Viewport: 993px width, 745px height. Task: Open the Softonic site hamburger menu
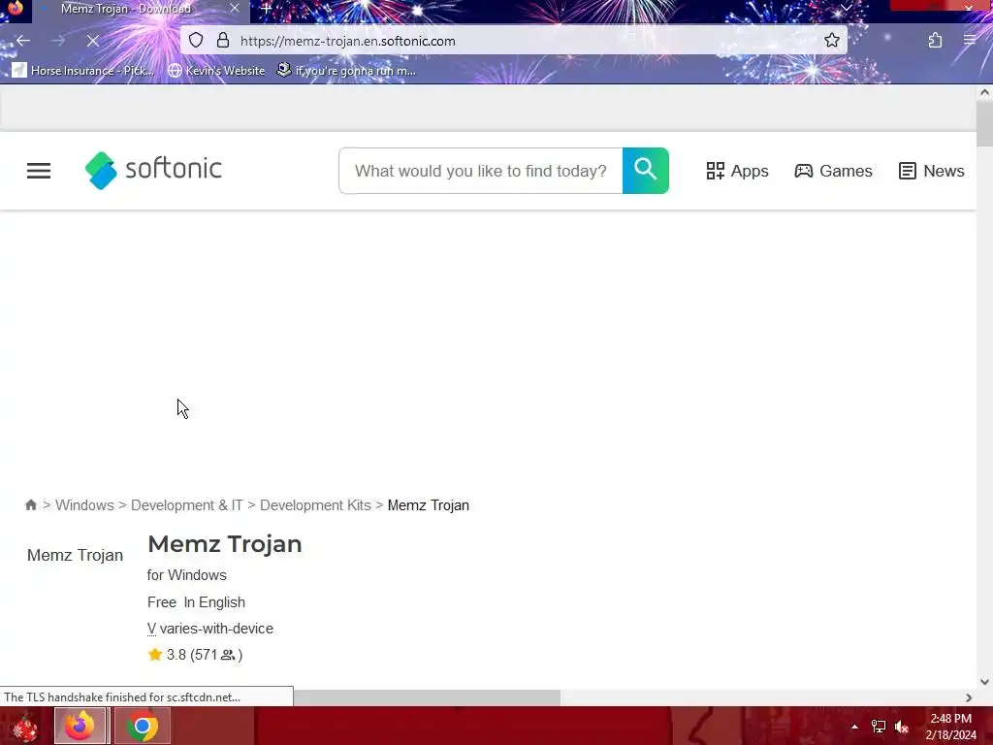tap(39, 171)
